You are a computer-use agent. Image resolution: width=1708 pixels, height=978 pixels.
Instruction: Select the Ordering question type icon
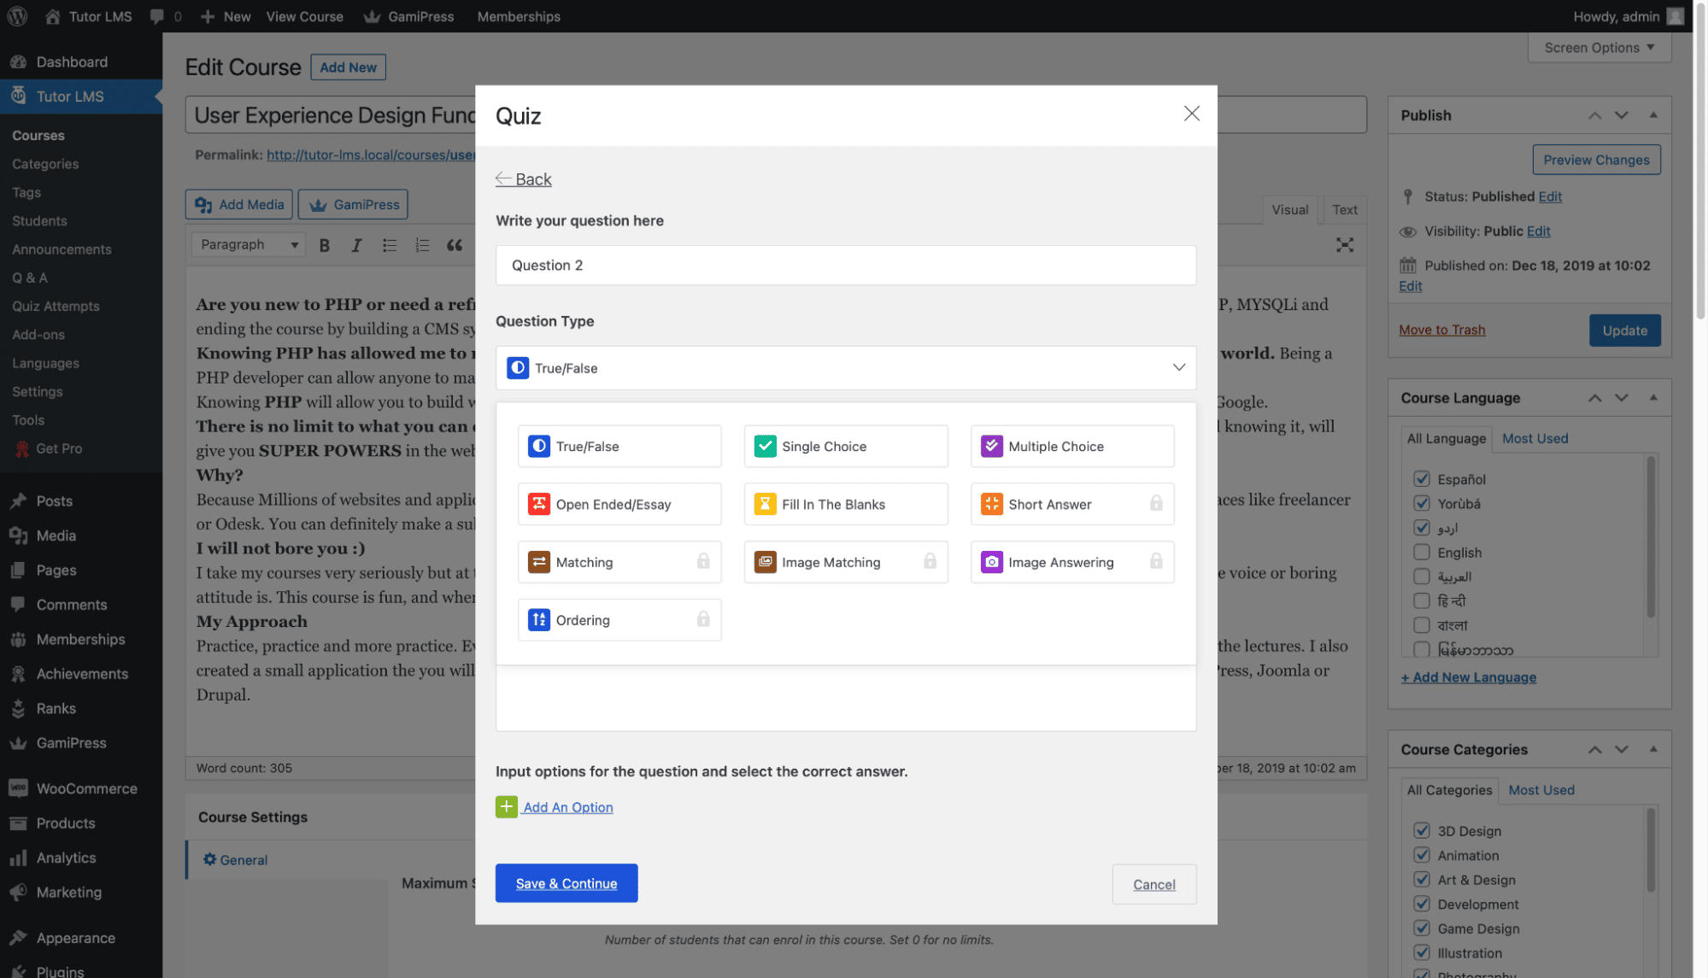[538, 619]
